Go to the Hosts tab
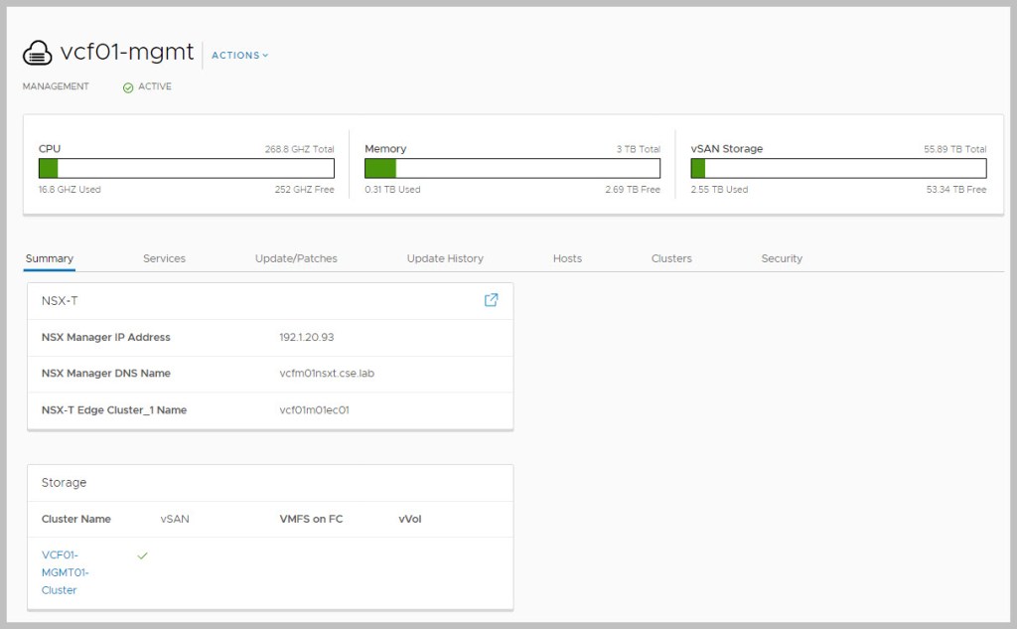This screenshot has height=629, width=1017. pyautogui.click(x=567, y=258)
